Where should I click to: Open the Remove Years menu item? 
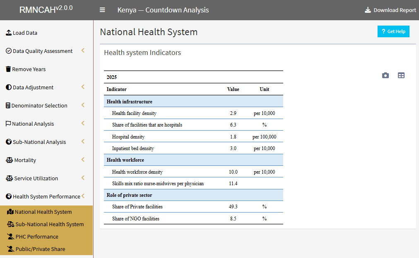coord(46,69)
